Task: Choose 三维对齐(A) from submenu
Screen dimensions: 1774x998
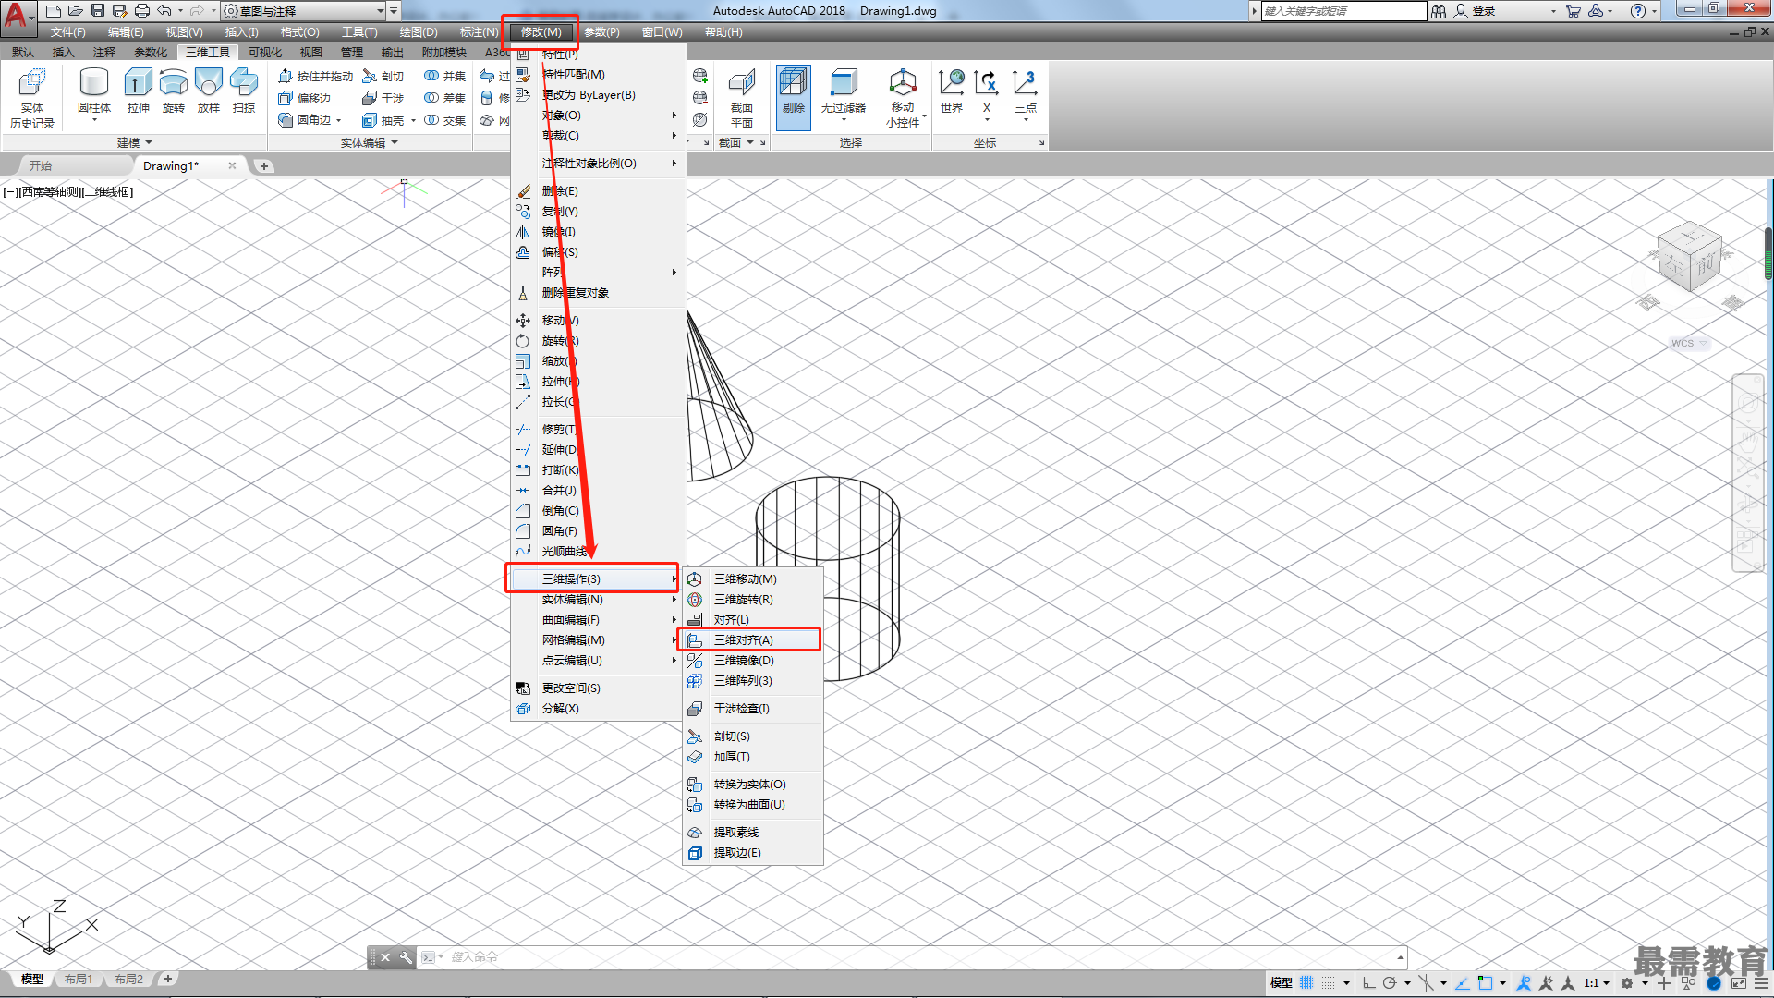Action: (x=749, y=639)
